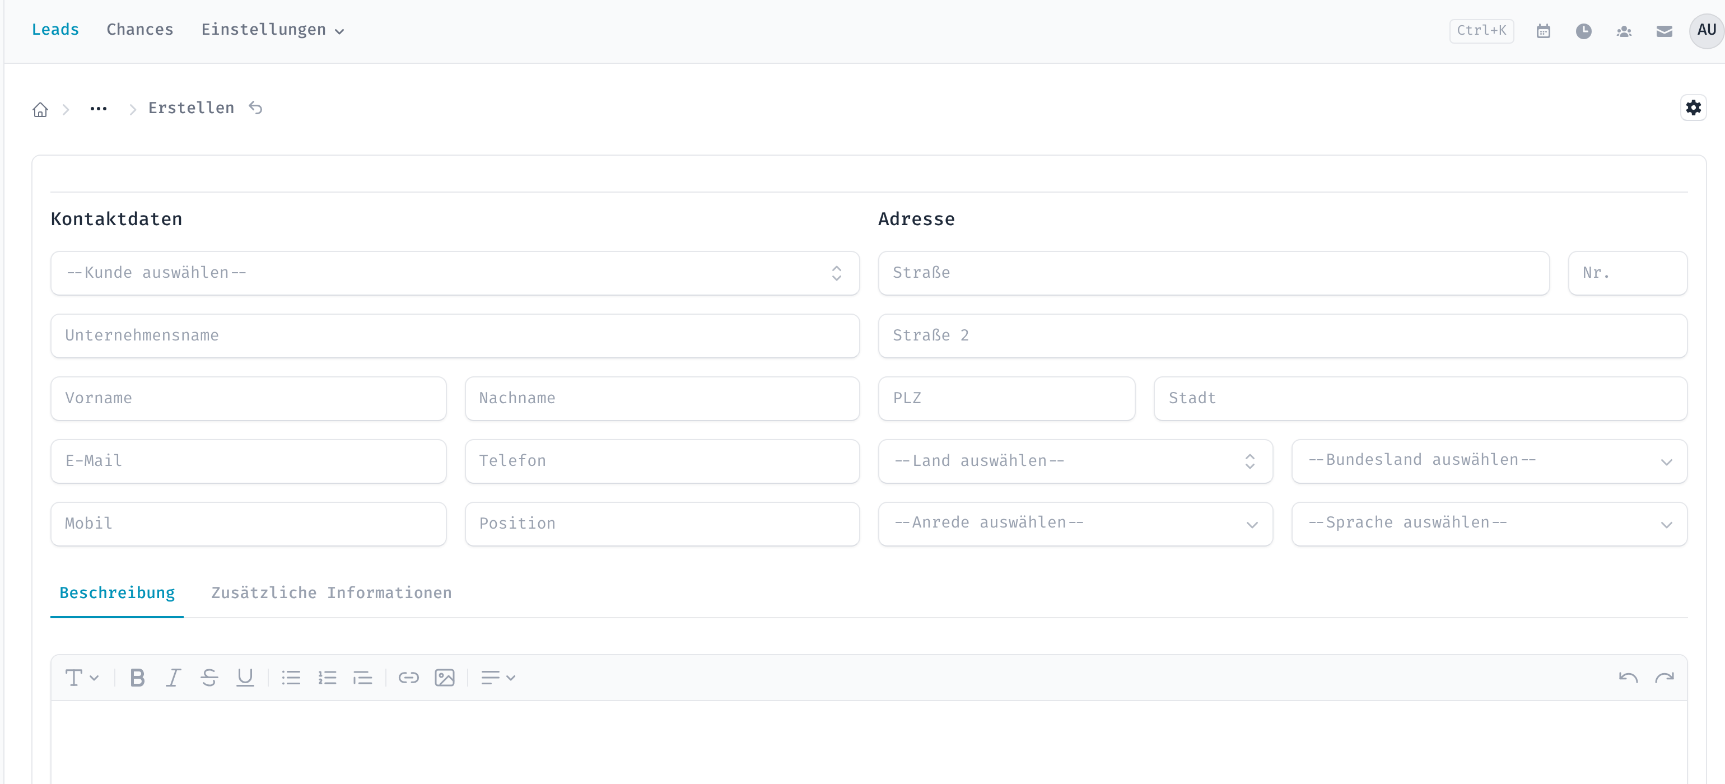Open the AU user avatar menu
The image size is (1725, 784).
click(1705, 30)
